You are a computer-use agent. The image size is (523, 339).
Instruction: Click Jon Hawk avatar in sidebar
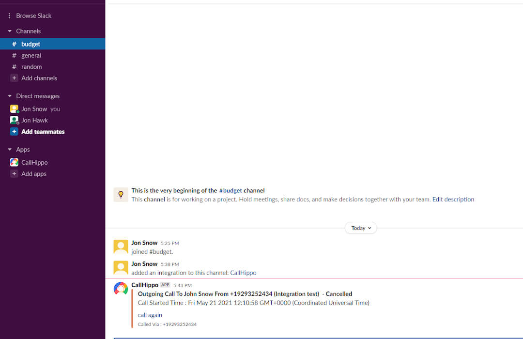click(15, 120)
